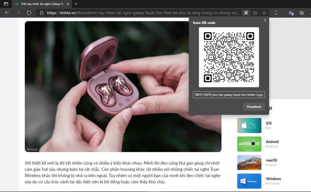Click the Windows thumbnail tile
The height and width of the screenshot is (192, 311).
coord(249,181)
